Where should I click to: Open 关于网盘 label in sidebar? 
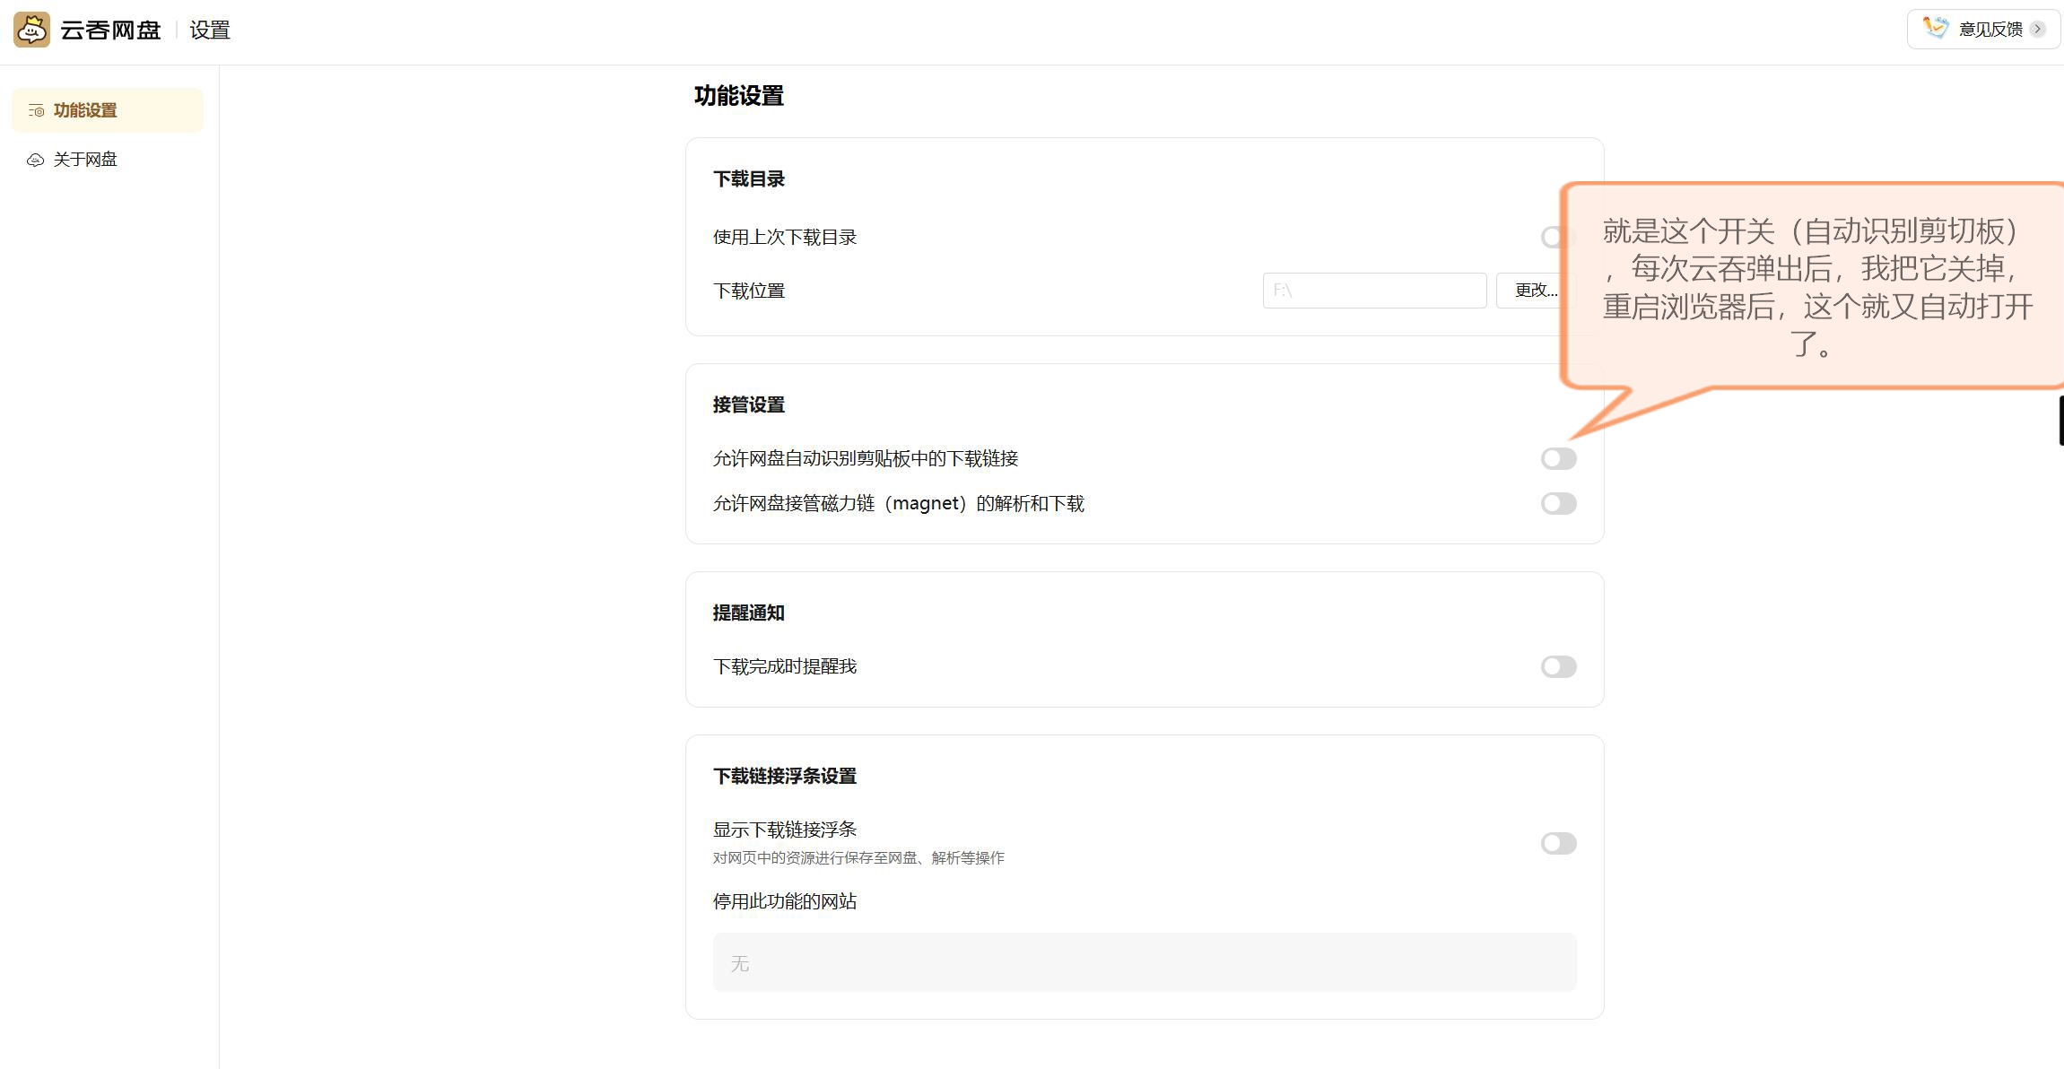pyautogui.click(x=85, y=160)
